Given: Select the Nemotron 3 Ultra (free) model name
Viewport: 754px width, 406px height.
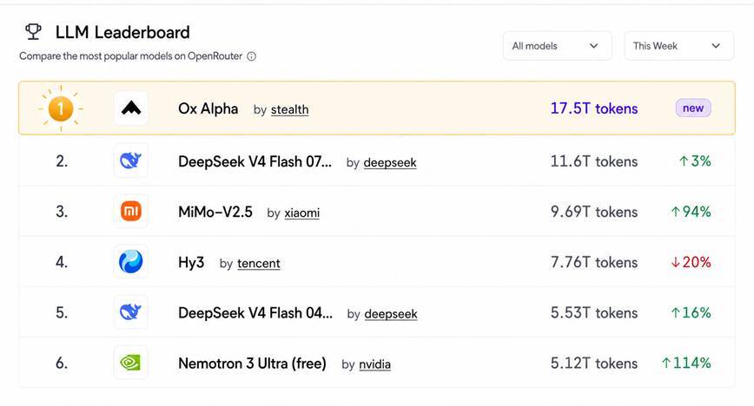Looking at the screenshot, I should click(x=252, y=363).
